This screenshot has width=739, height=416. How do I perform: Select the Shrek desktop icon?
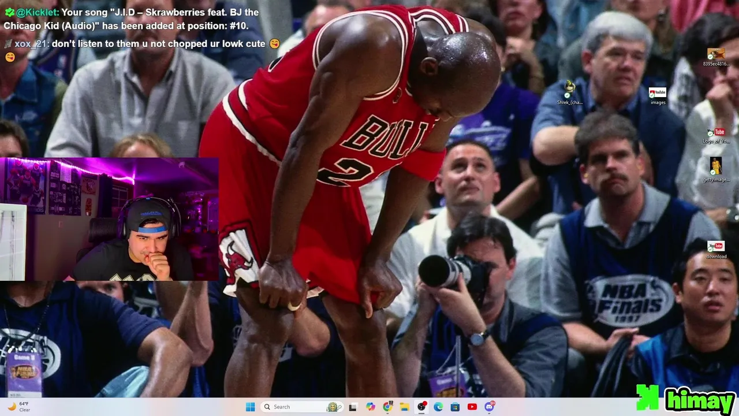click(570, 92)
